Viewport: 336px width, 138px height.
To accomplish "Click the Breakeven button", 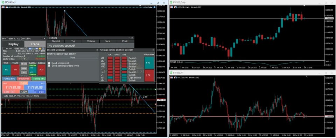I will [24, 79].
